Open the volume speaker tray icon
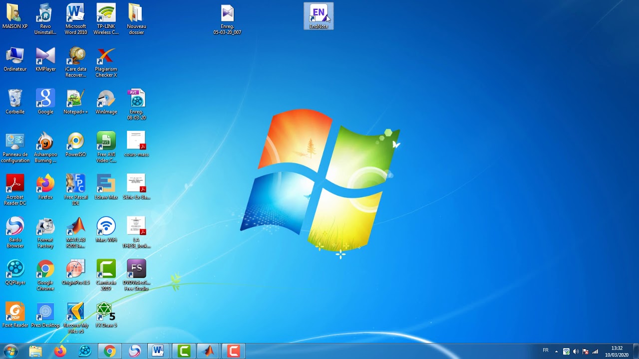This screenshot has width=639, height=359. tap(576, 352)
